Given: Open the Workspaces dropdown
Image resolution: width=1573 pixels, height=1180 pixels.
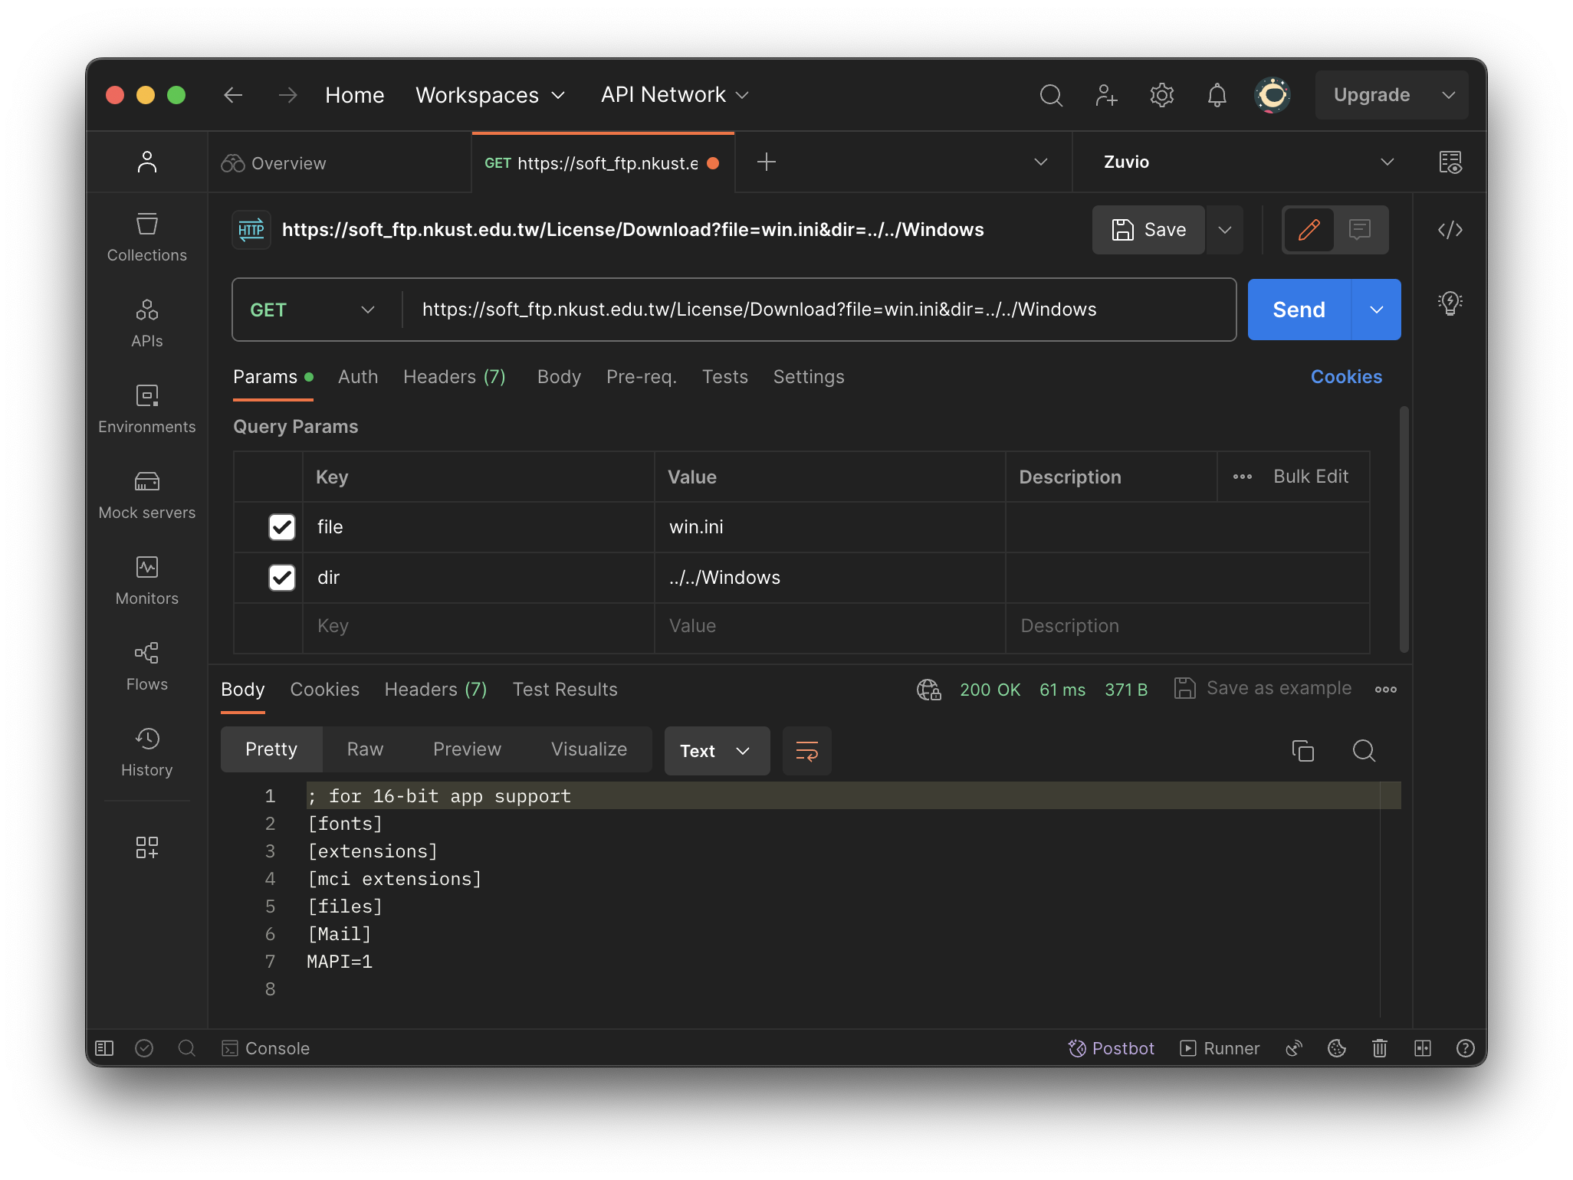Looking at the screenshot, I should (x=491, y=95).
